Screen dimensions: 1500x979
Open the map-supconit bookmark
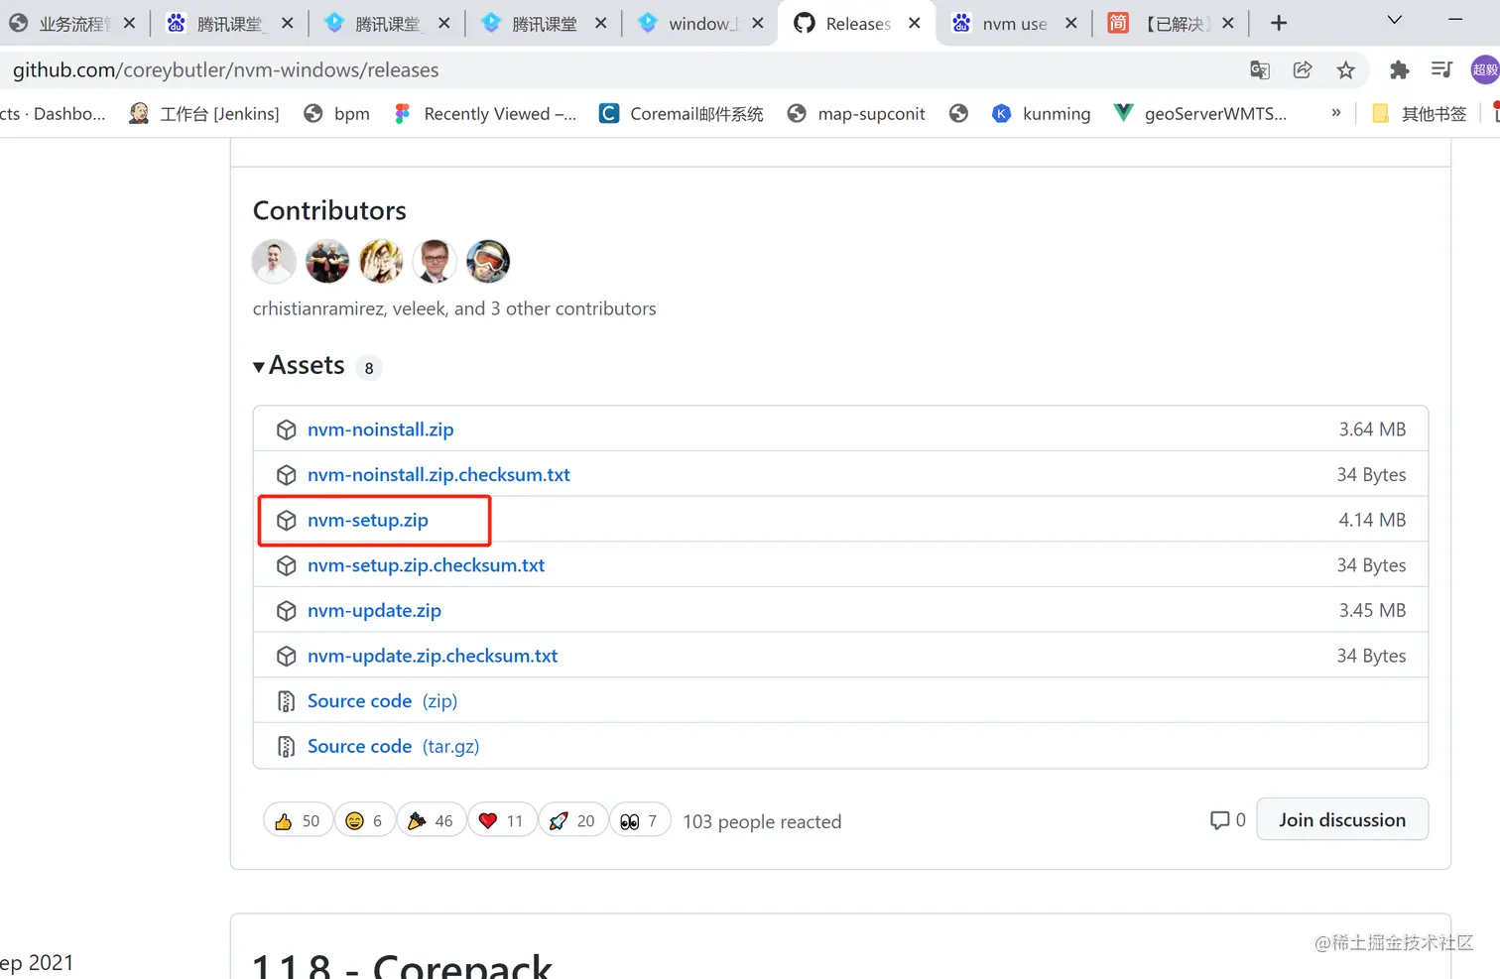[856, 113]
